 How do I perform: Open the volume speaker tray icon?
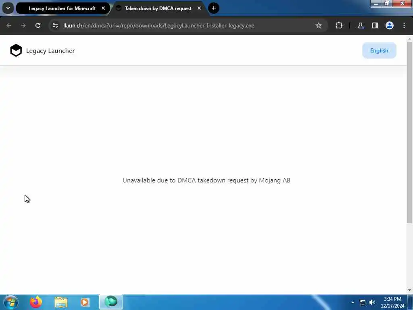click(x=372, y=302)
